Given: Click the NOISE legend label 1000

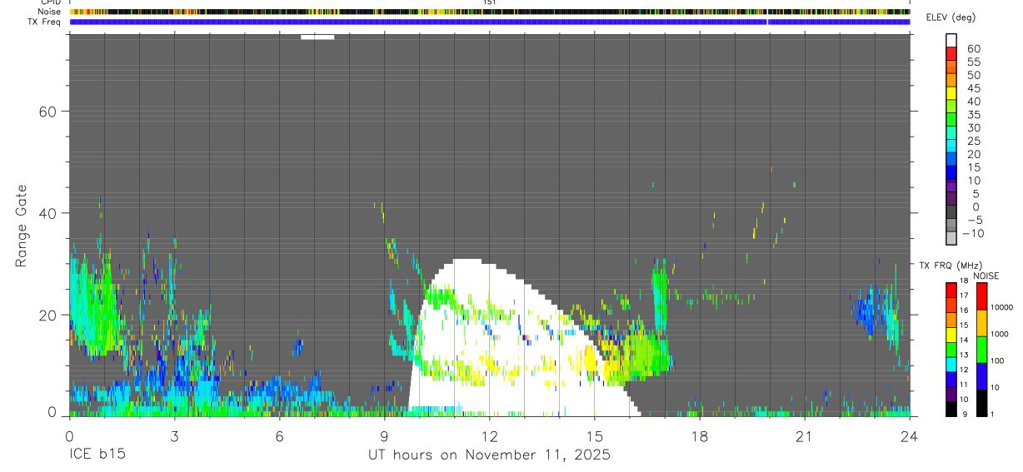Looking at the screenshot, I should [x=1001, y=334].
